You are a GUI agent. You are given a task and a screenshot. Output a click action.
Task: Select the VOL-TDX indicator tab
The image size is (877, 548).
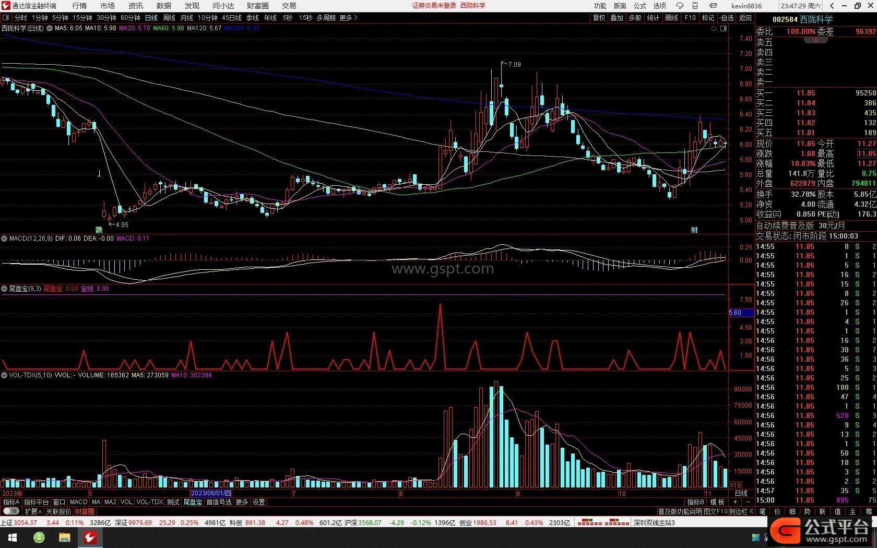(150, 502)
